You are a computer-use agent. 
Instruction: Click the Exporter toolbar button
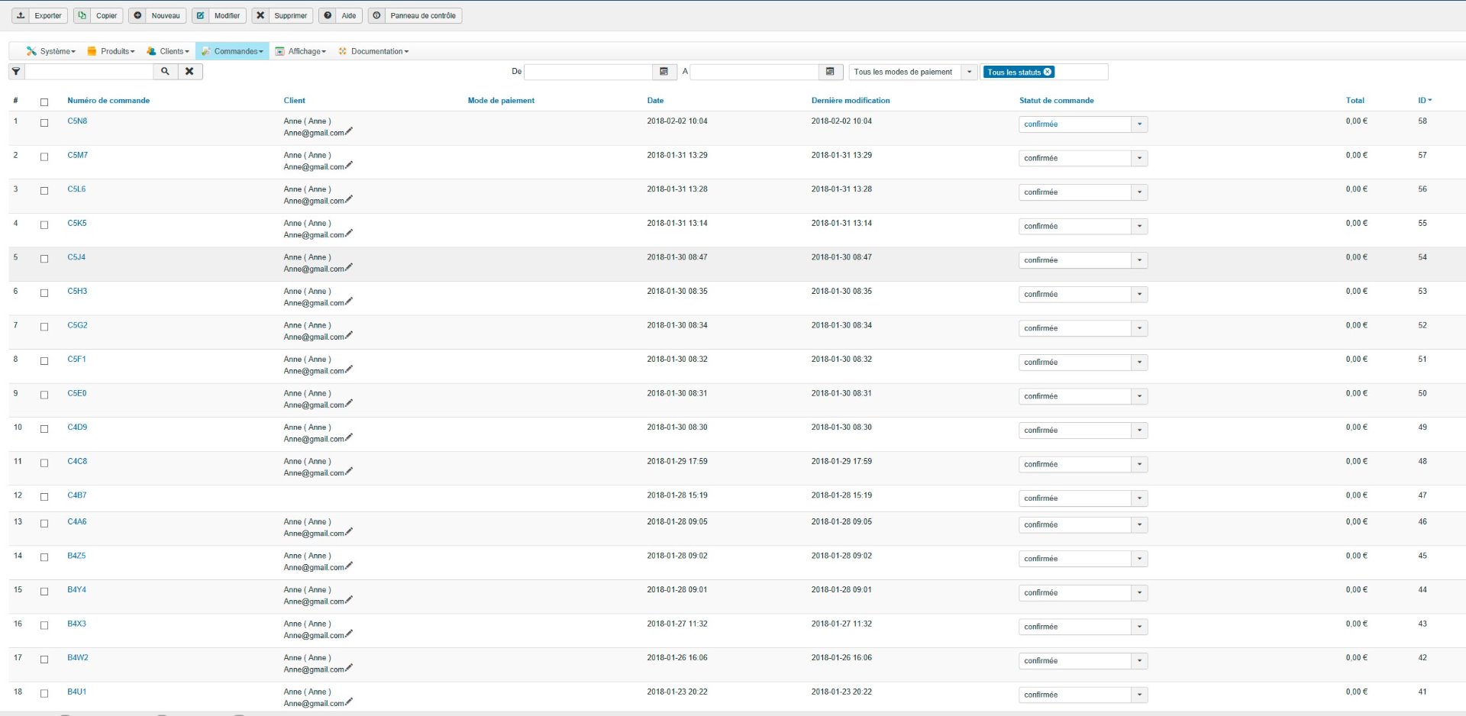coord(40,15)
